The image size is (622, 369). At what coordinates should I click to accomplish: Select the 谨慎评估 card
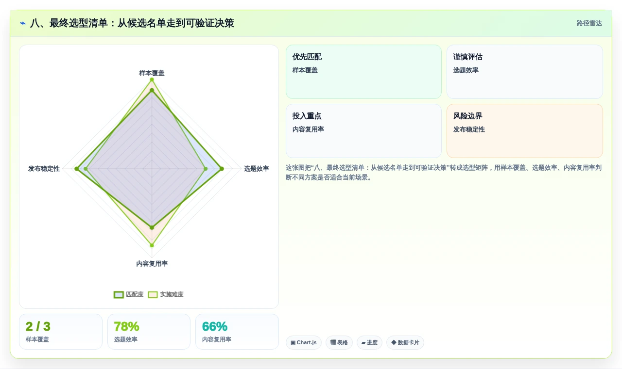pyautogui.click(x=525, y=72)
